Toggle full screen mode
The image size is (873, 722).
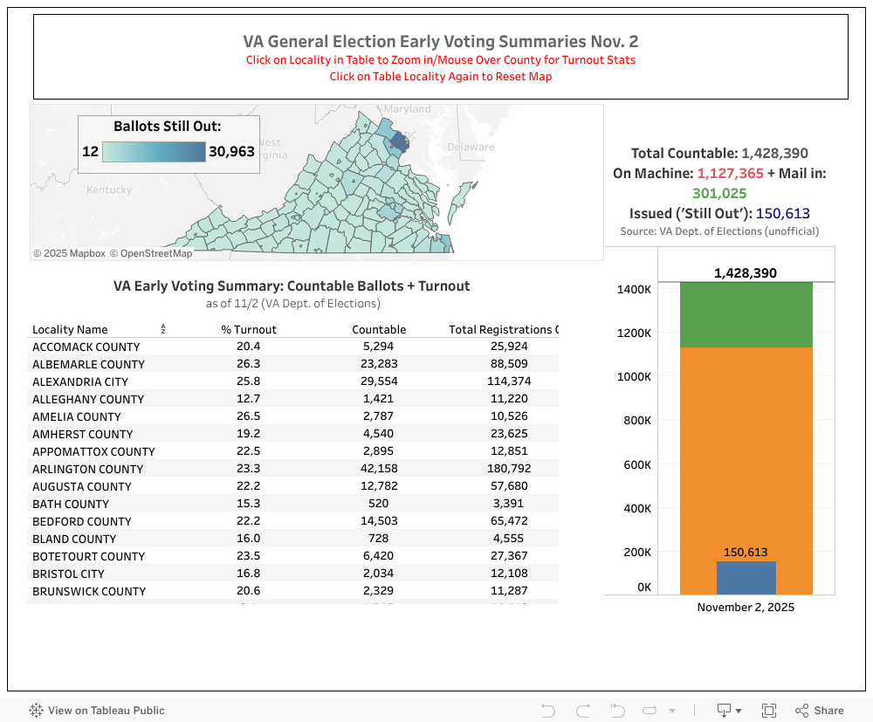(768, 710)
